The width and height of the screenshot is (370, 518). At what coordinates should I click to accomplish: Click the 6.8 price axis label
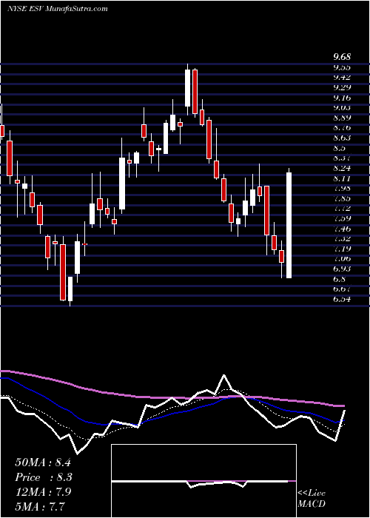pos(339,279)
